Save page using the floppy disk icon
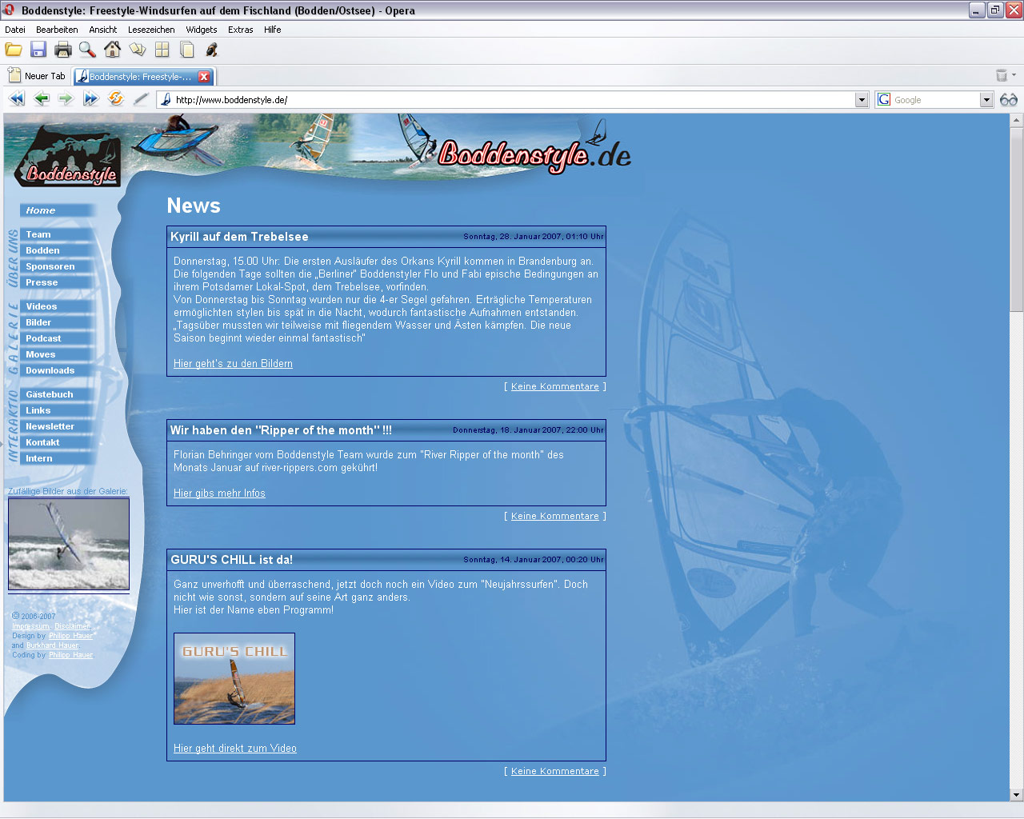The height and width of the screenshot is (819, 1024). 38,50
